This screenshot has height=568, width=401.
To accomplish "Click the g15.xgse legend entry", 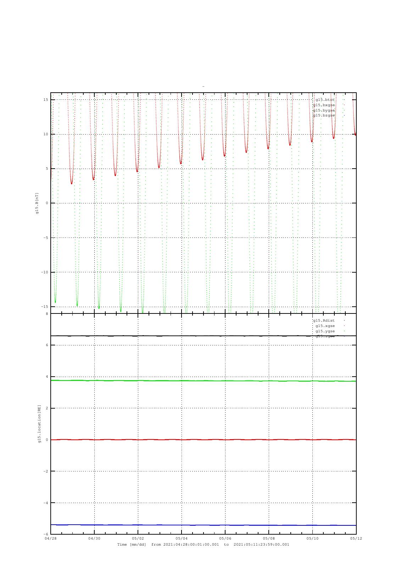I will pyautogui.click(x=325, y=326).
